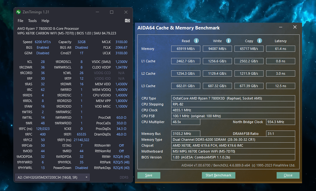Select the Memory Read 65919 MB/s field
Viewport: 316px width, 191px height.
click(x=186, y=49)
